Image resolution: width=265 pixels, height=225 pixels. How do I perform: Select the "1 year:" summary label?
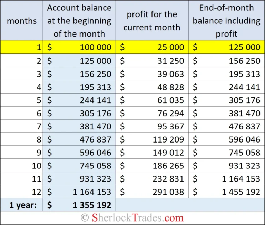(22, 205)
